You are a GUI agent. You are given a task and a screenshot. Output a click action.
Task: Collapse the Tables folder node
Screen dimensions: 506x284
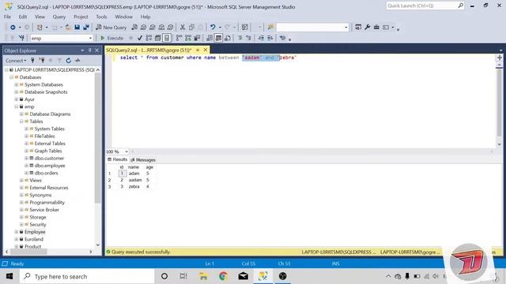(21, 121)
